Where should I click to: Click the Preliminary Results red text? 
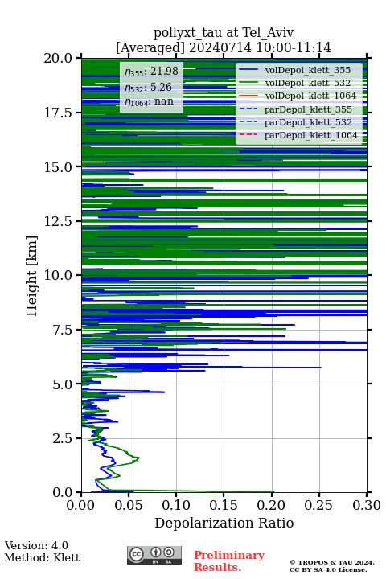point(229,561)
